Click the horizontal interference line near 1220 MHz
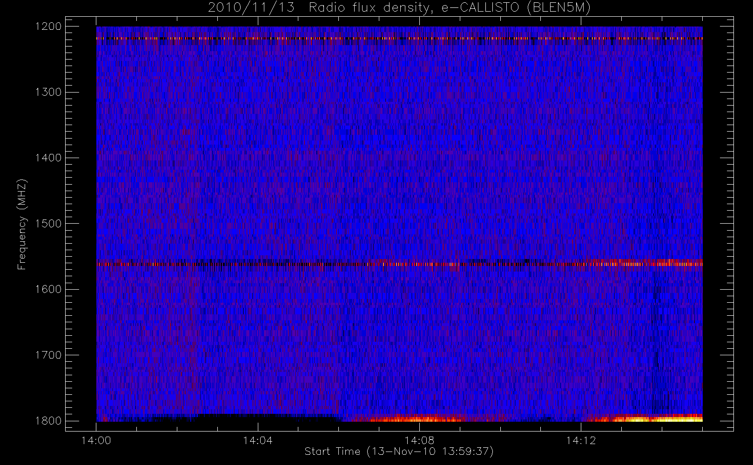 pos(399,39)
